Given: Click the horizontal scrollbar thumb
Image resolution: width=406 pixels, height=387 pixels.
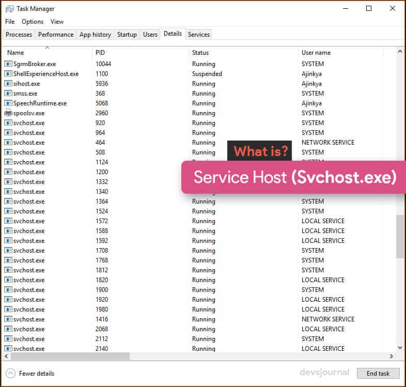Looking at the screenshot, I should (x=70, y=357).
